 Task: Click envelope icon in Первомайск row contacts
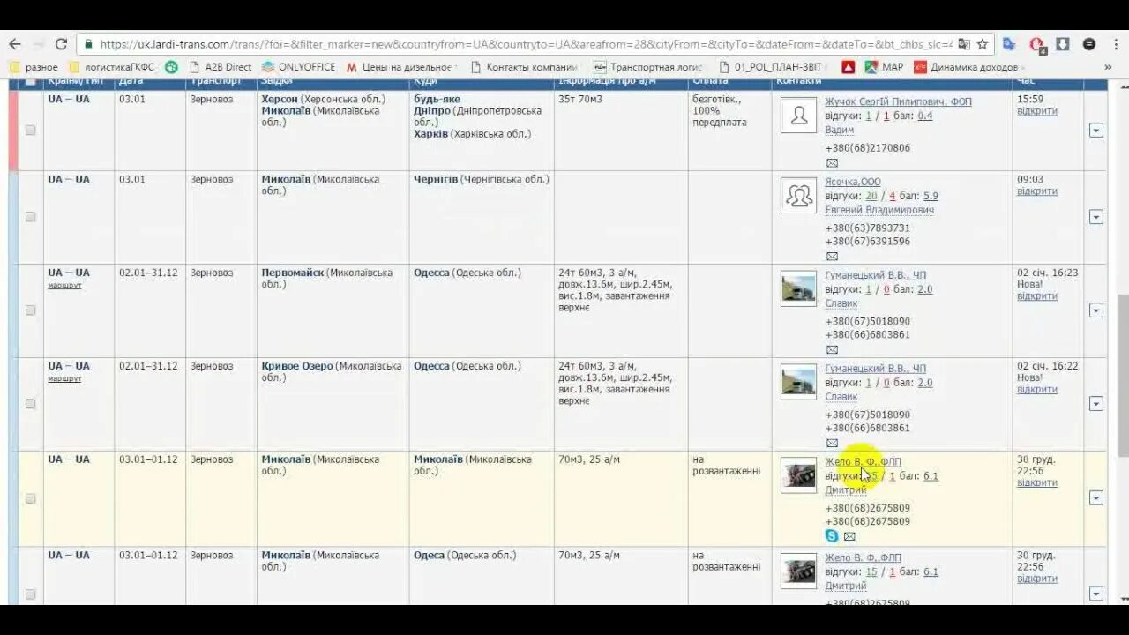[x=832, y=350]
